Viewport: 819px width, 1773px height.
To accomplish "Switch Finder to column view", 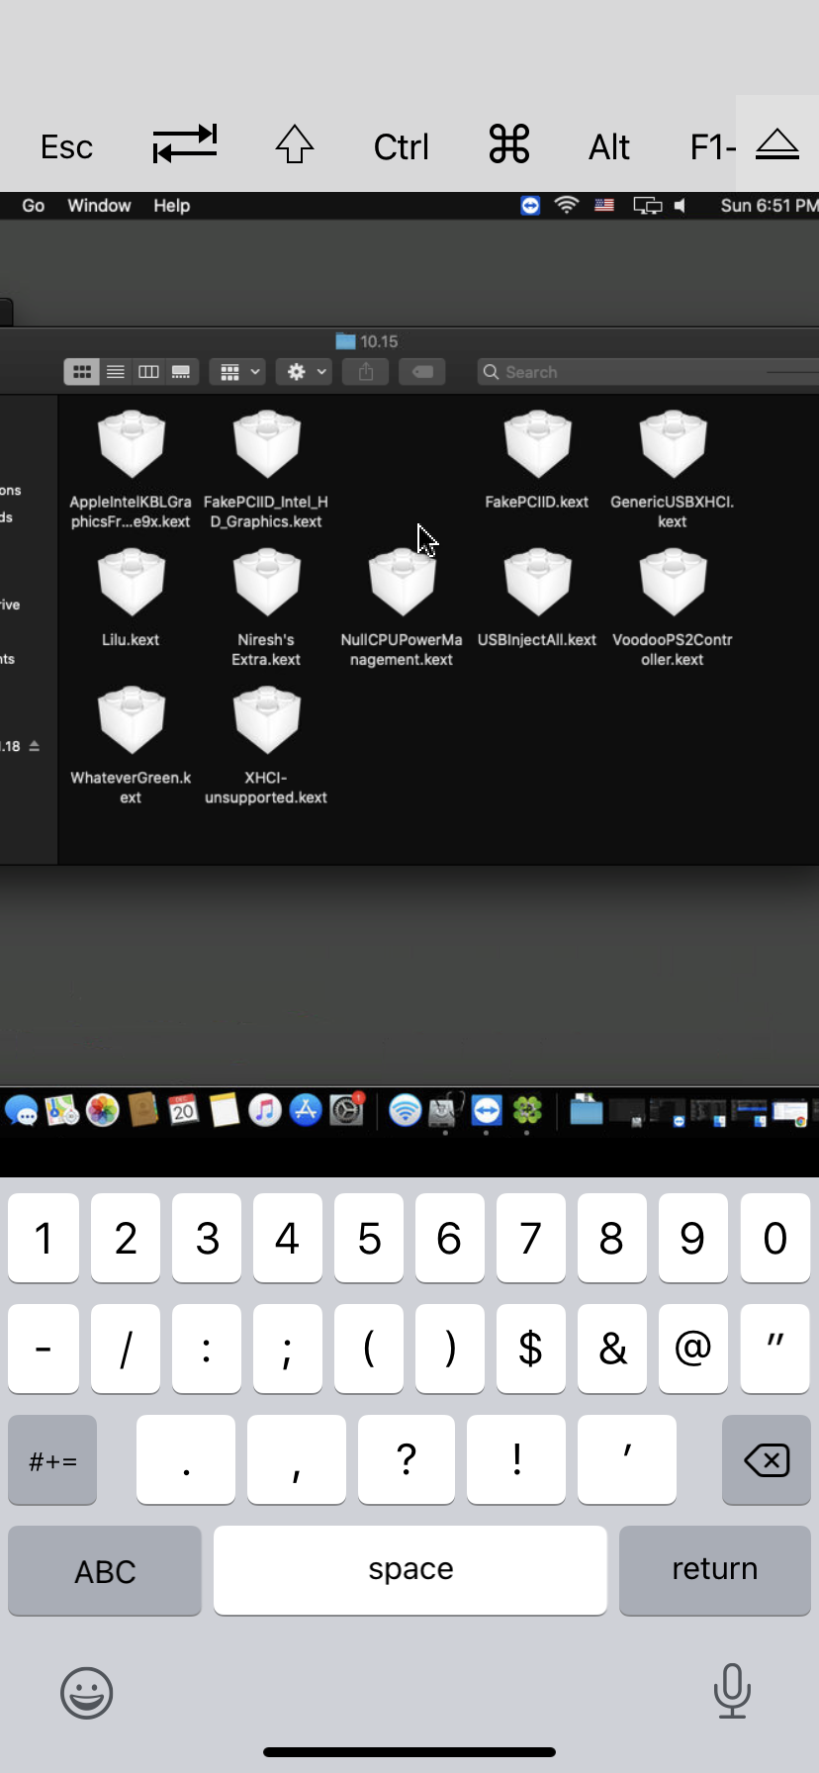I will pyautogui.click(x=148, y=372).
